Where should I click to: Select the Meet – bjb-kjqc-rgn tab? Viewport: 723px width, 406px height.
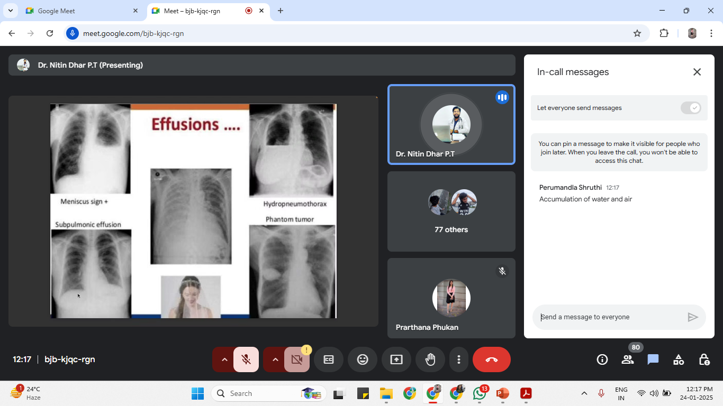(x=207, y=11)
